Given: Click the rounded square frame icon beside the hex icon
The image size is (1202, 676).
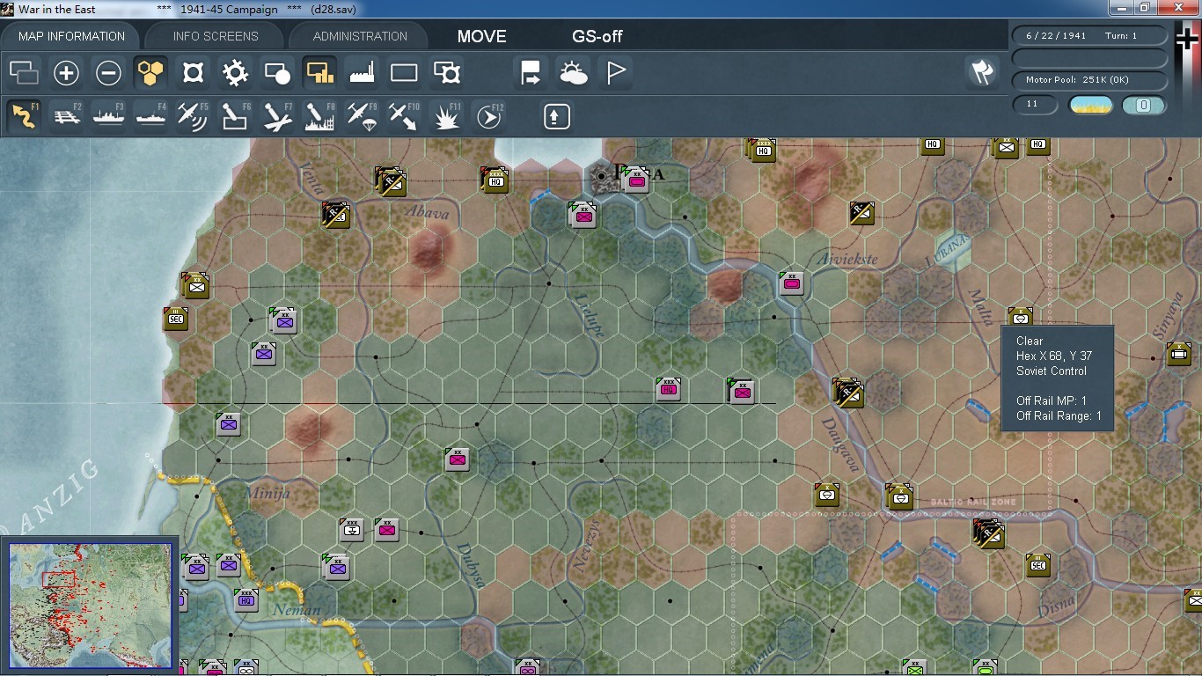Looking at the screenshot, I should [193, 73].
